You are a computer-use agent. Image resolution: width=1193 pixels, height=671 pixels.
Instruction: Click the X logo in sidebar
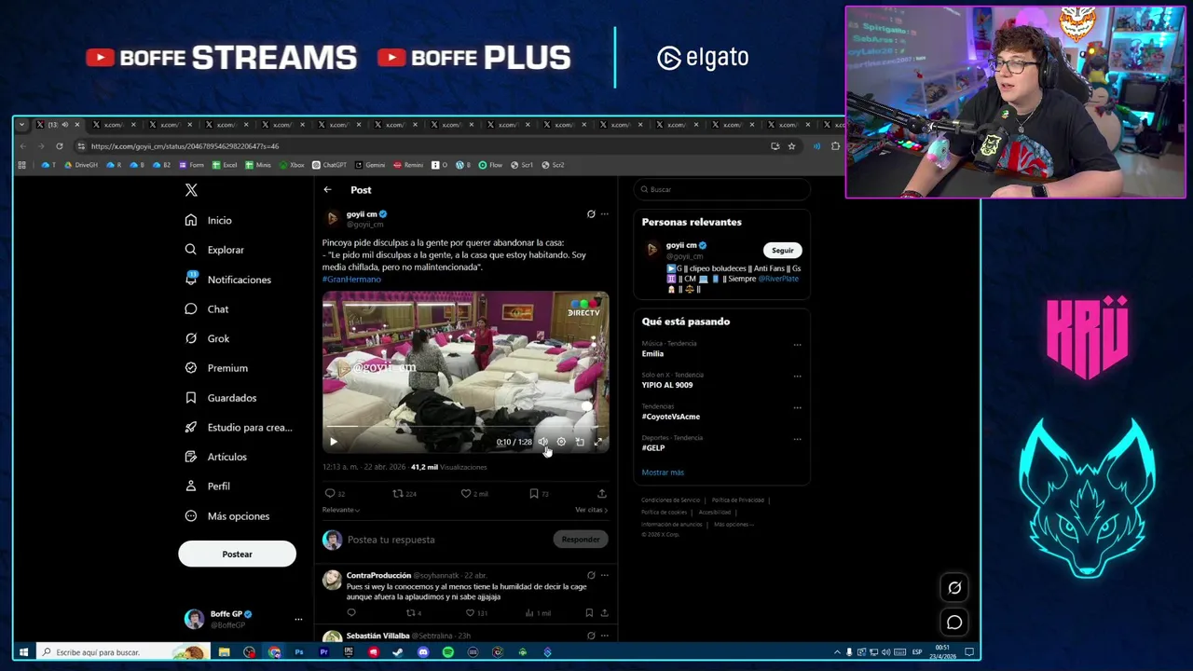191,190
